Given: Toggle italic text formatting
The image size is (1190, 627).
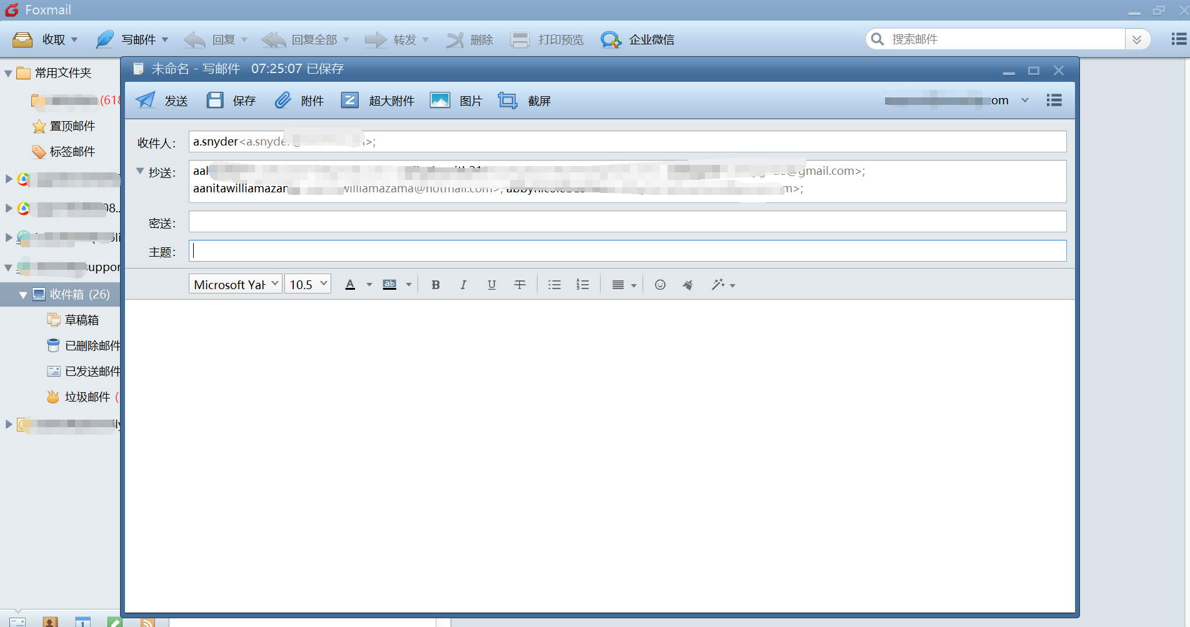Looking at the screenshot, I should pyautogui.click(x=463, y=285).
